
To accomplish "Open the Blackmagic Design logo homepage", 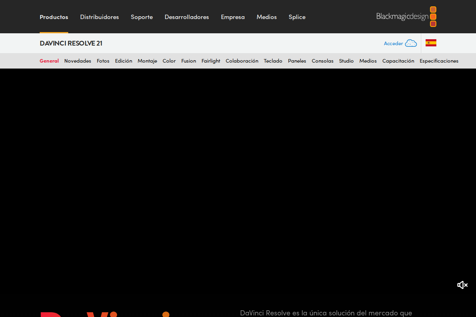I will click(406, 17).
